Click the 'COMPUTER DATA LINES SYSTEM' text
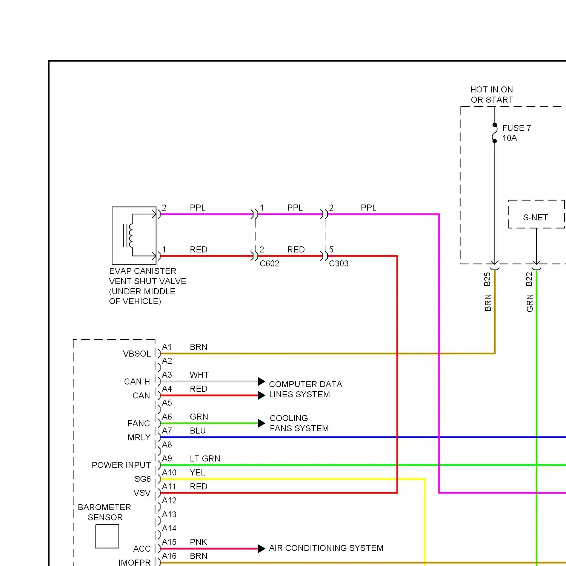The height and width of the screenshot is (566, 566). pos(306,389)
